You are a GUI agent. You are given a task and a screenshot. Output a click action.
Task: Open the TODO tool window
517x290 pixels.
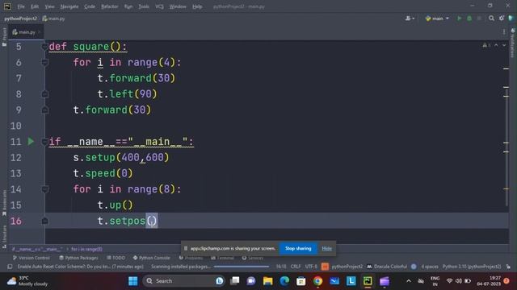pos(116,258)
